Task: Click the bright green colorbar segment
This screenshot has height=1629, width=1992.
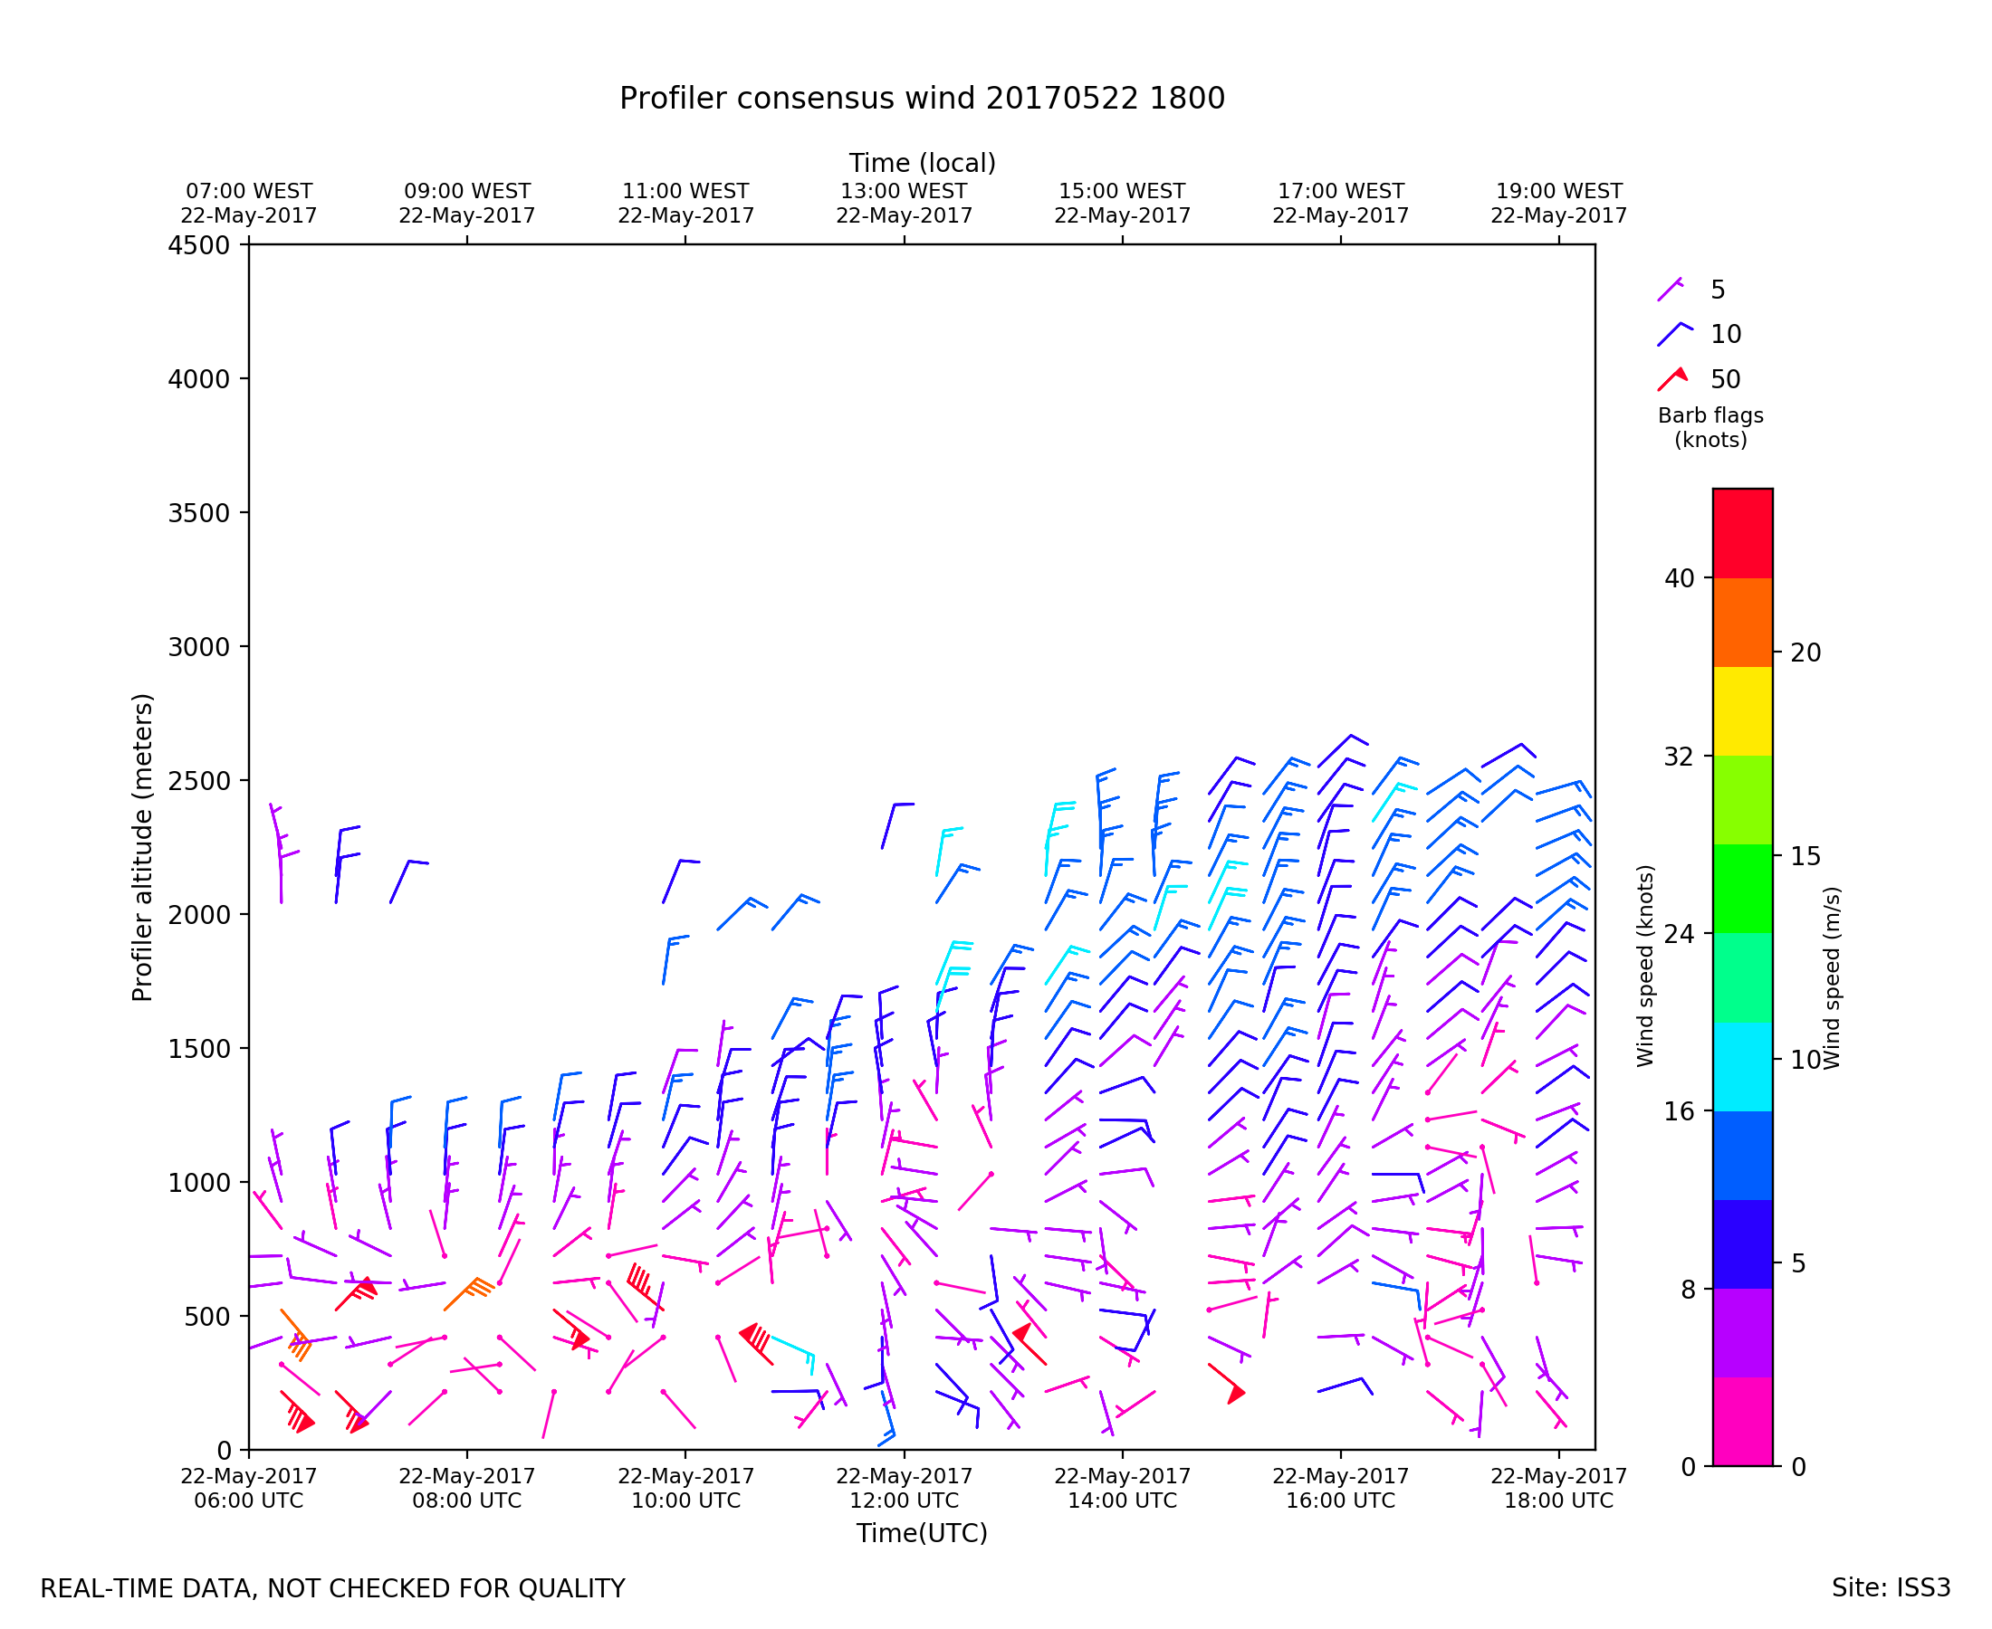Action: coord(1742,888)
